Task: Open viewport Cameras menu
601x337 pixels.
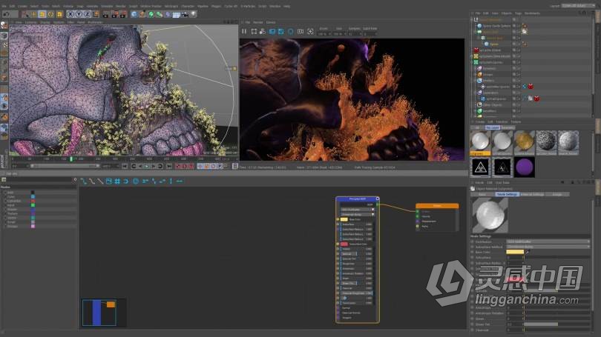Action: pyautogui.click(x=30, y=22)
